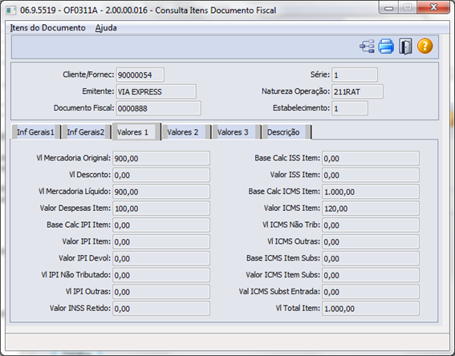Click the Vl Total Item field

[x=371, y=309]
